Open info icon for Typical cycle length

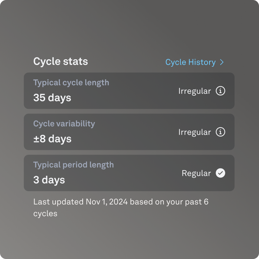(x=220, y=91)
